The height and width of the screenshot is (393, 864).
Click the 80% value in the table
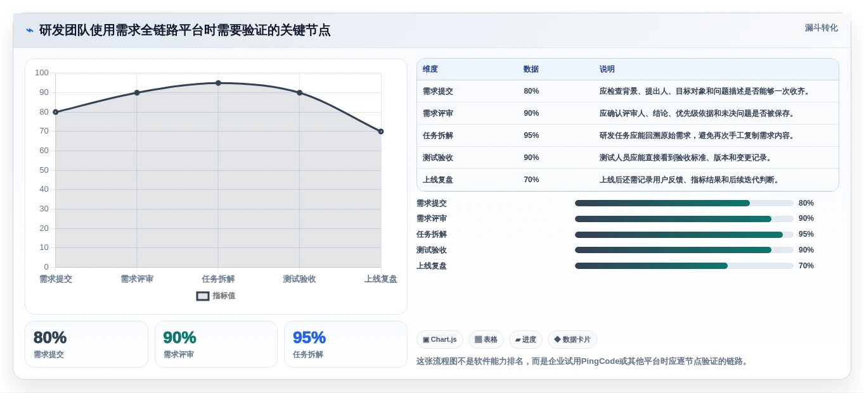[531, 91]
